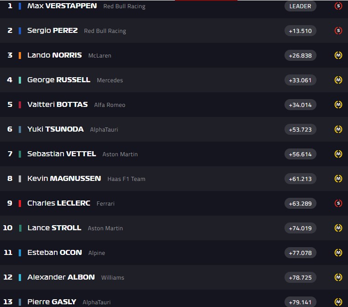Viewport: 348px width, 307px height.
Task: Click Perez's red soft tyre icon
Action: pyautogui.click(x=338, y=31)
